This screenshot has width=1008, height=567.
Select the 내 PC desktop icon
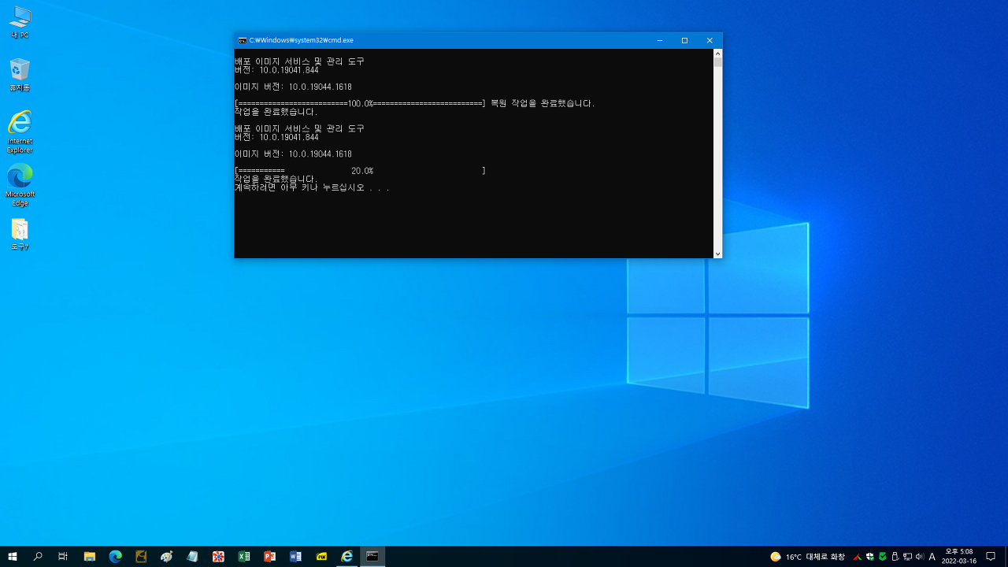20,23
